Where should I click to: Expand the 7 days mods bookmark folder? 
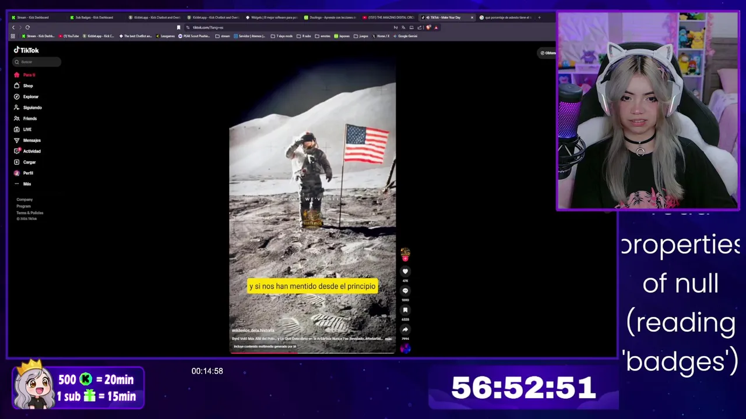click(x=282, y=36)
